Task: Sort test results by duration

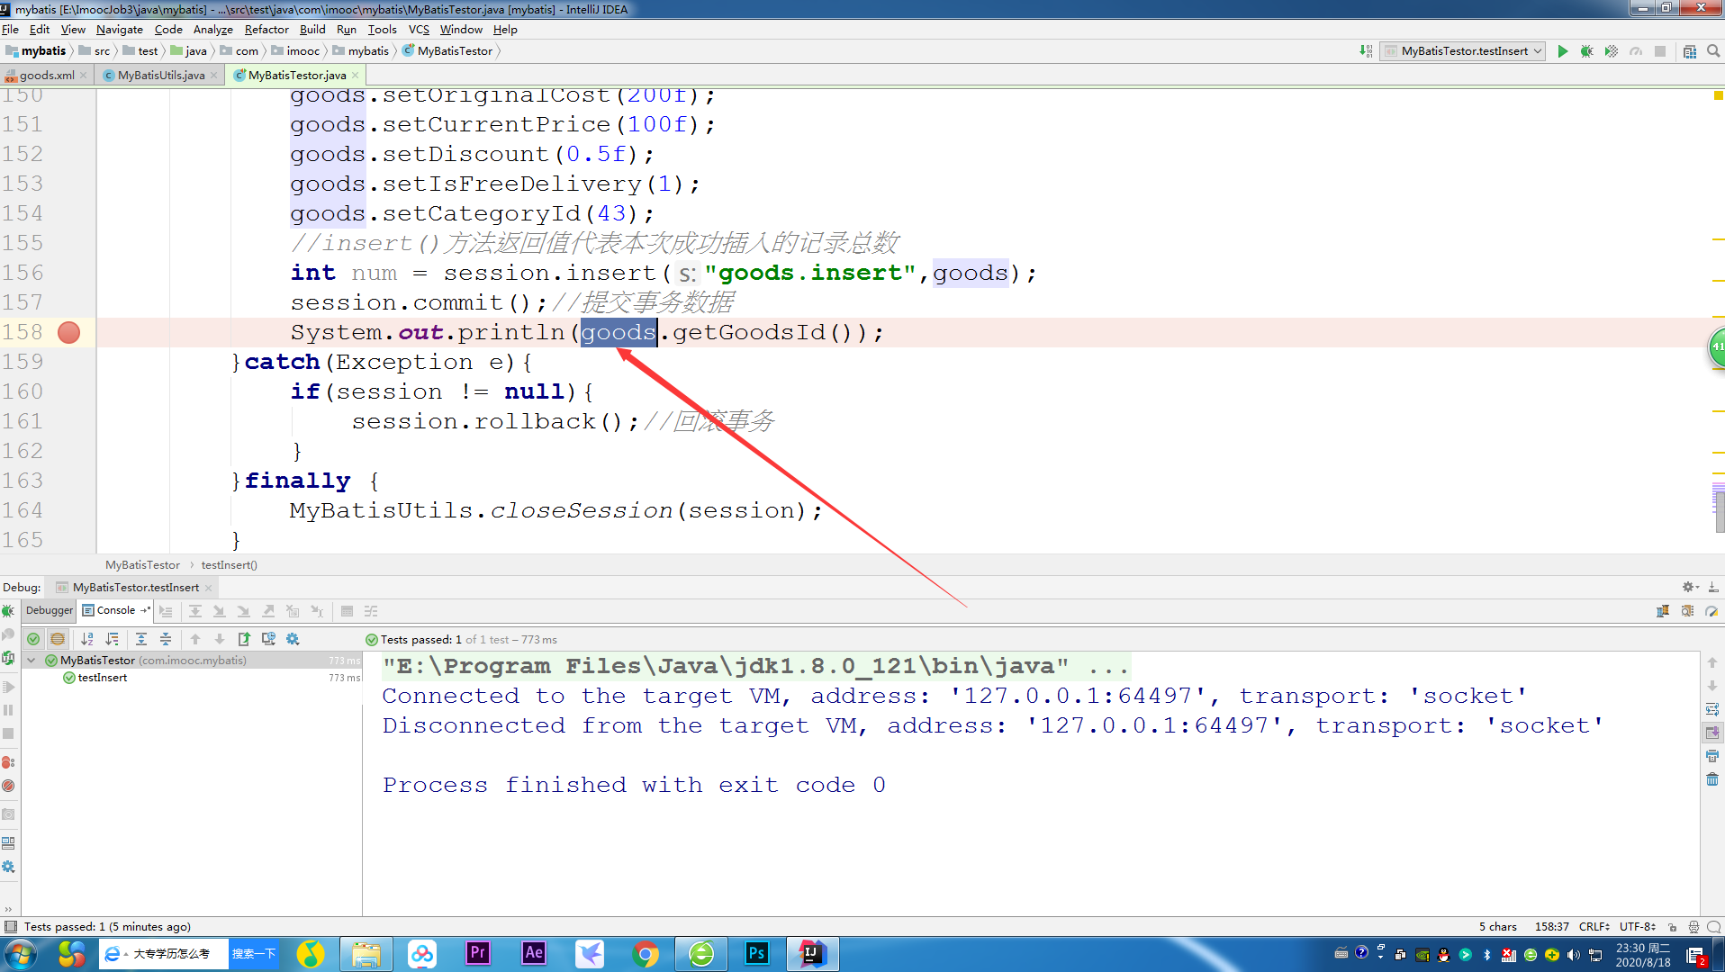Action: point(112,639)
